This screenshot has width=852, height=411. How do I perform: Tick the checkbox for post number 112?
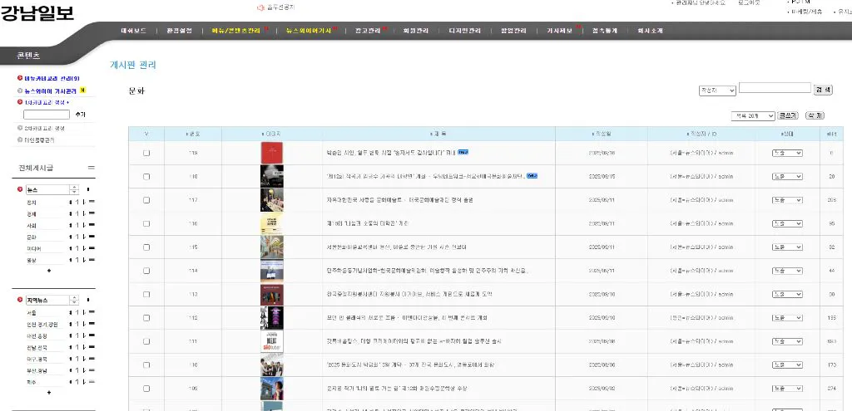tap(146, 318)
